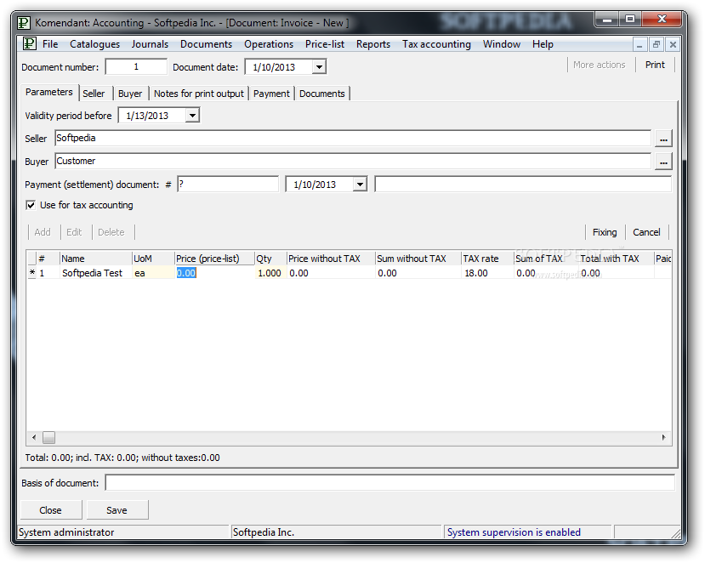This screenshot has height=563, width=705.
Task: Switch to the Buyer tab
Action: coord(130,94)
